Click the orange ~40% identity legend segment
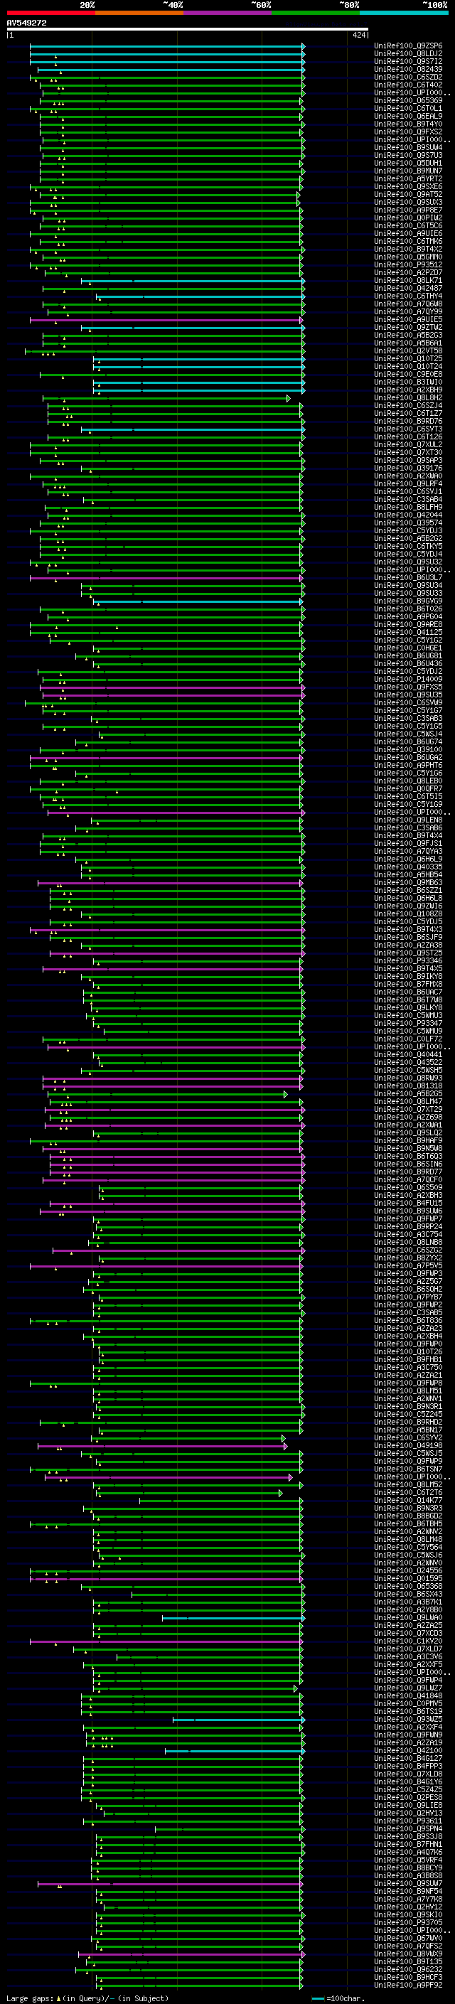The image size is (455, 2004). pos(139,13)
